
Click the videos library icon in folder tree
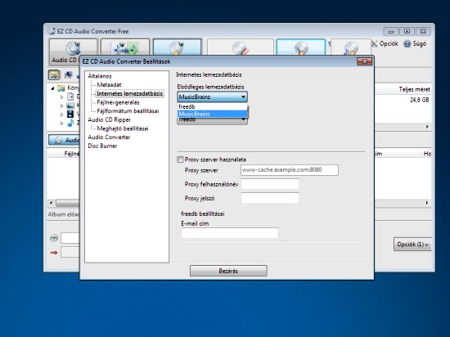coord(70,115)
